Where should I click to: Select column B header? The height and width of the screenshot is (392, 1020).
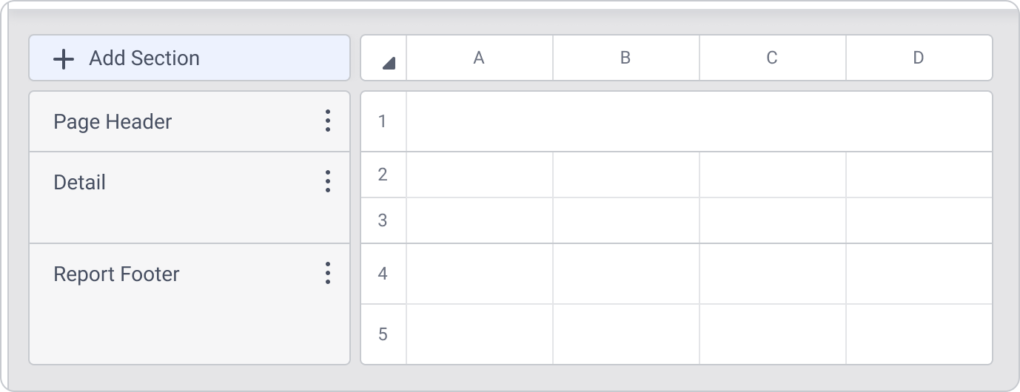coord(625,58)
